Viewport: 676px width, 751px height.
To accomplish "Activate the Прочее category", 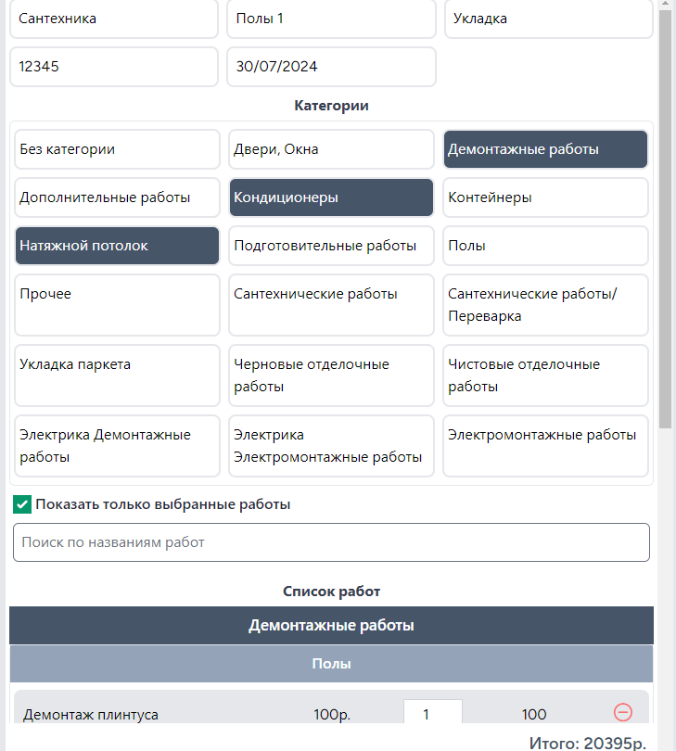I will tap(117, 294).
